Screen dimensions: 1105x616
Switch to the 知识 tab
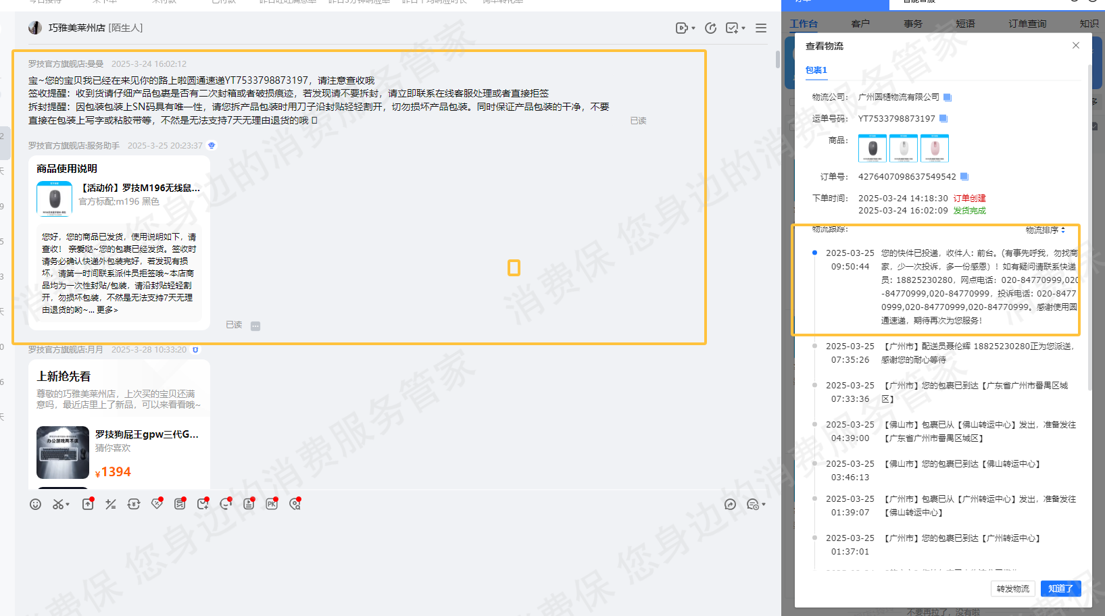(1089, 24)
